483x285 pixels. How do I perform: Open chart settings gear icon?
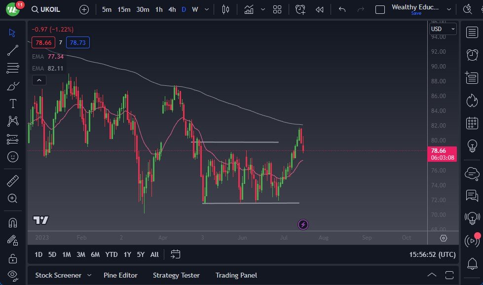(444, 238)
